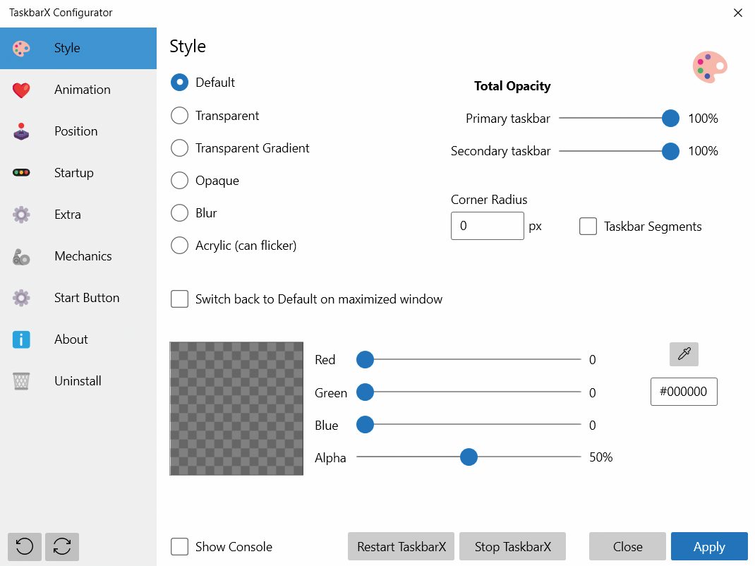This screenshot has width=755, height=566.
Task: Click the Total Opacity heading
Action: [512, 86]
